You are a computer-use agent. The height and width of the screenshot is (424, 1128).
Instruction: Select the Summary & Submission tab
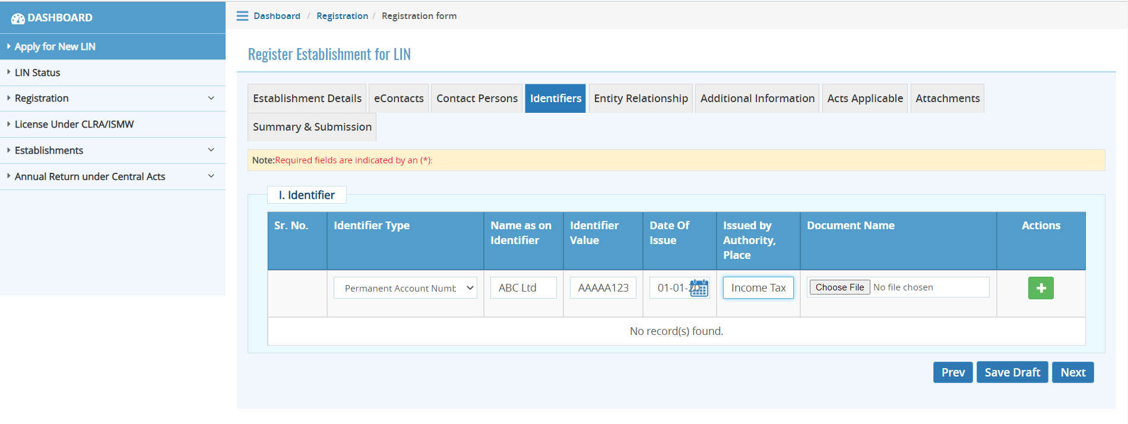click(312, 127)
